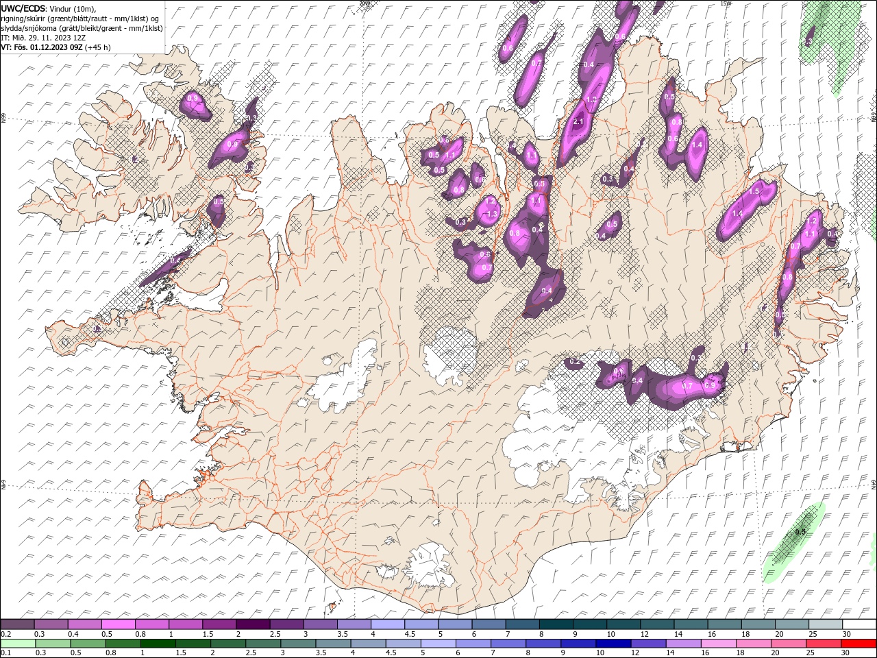877x658 pixels.
Task: Pick the 0.4 swatch in the purple snow scale
Action: tap(85, 624)
